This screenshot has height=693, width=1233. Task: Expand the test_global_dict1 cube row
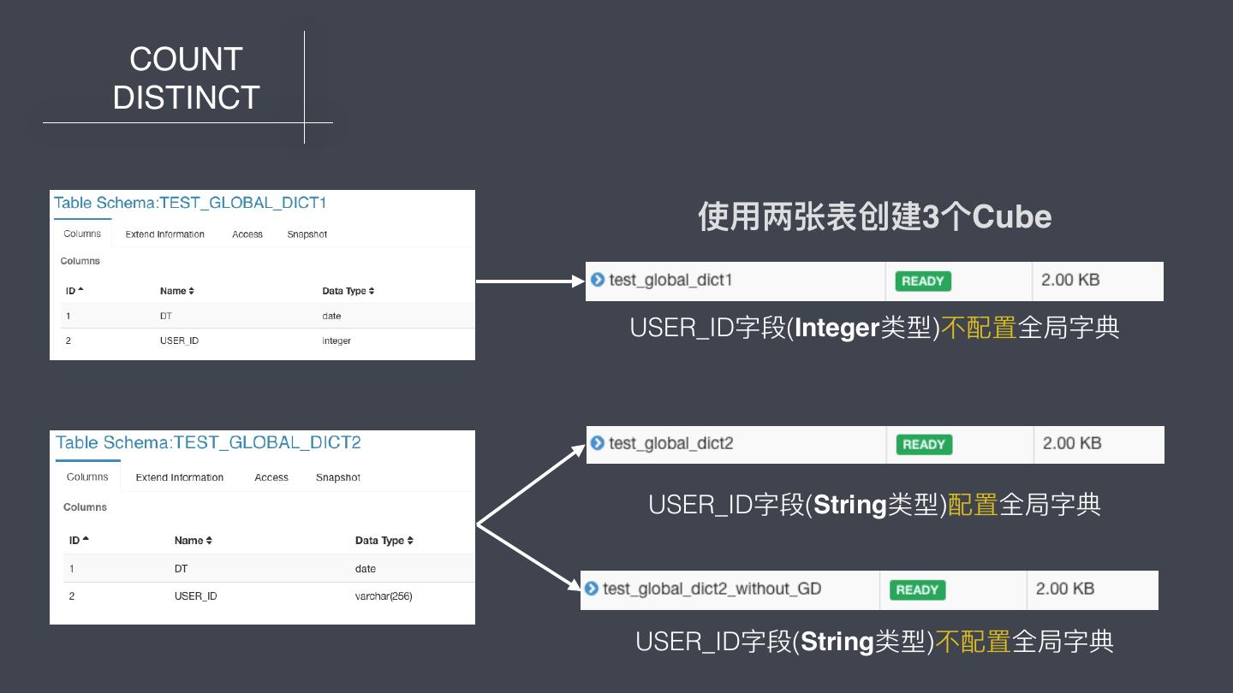pyautogui.click(x=598, y=280)
